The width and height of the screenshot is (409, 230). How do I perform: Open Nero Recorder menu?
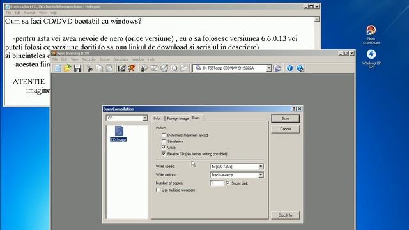89,59
